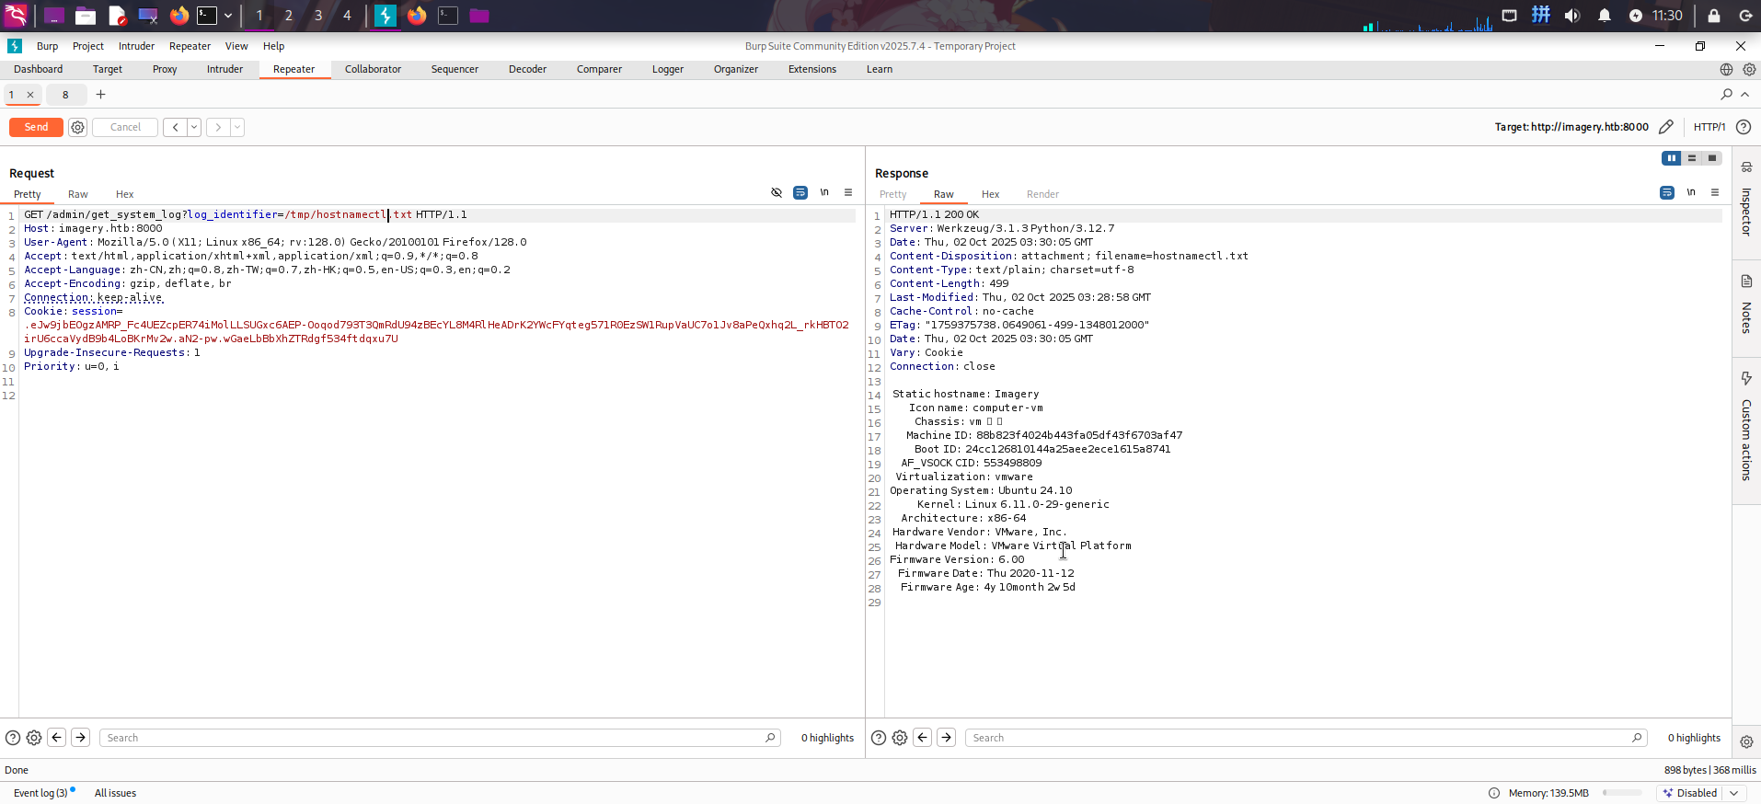Image resolution: width=1761 pixels, height=804 pixels.
Task: Open the Burp menu
Action: [47, 46]
